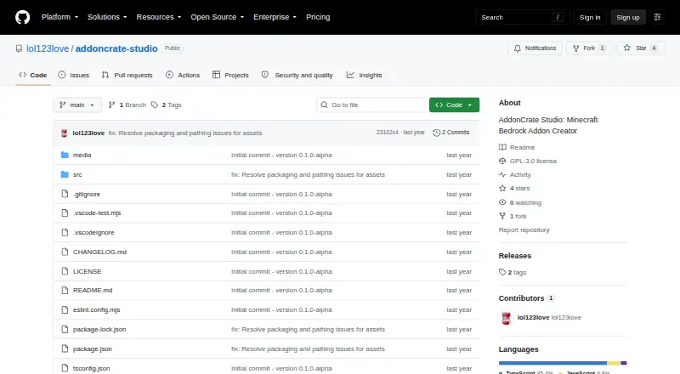680x374 pixels.
Task: Click the book icon next to Readme
Action: [x=502, y=147]
